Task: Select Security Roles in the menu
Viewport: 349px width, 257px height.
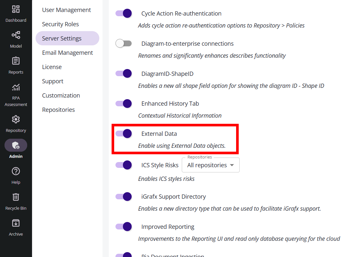Action: 60,24
